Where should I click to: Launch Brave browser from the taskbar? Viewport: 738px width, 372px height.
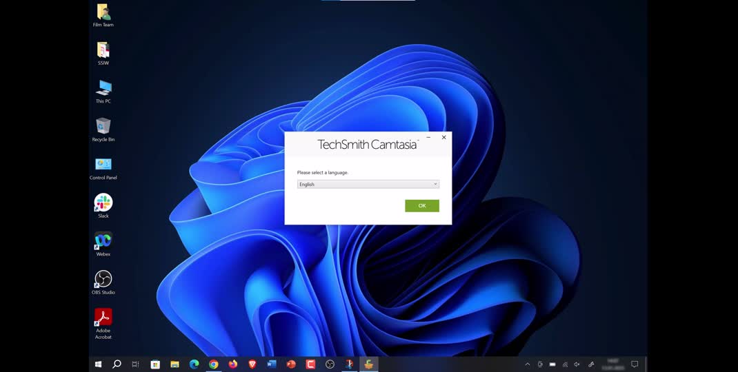coord(252,364)
